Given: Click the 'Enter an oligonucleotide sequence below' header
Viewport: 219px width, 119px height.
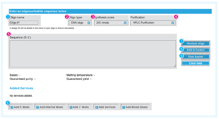Looking at the screenshot, I should 38,11.
